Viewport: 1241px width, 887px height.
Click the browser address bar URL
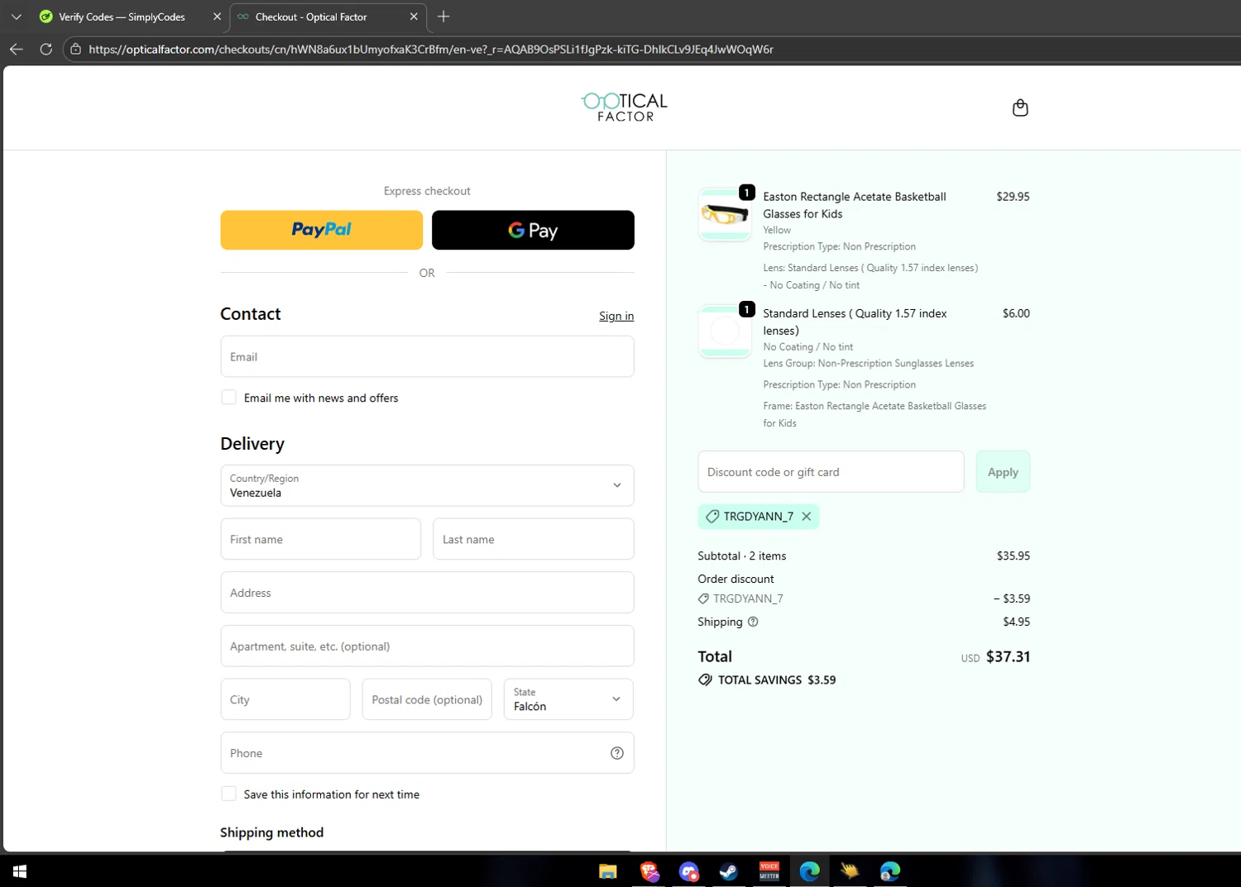pos(430,50)
